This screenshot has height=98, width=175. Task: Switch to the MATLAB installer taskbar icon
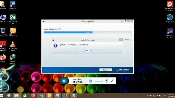tap(66, 96)
